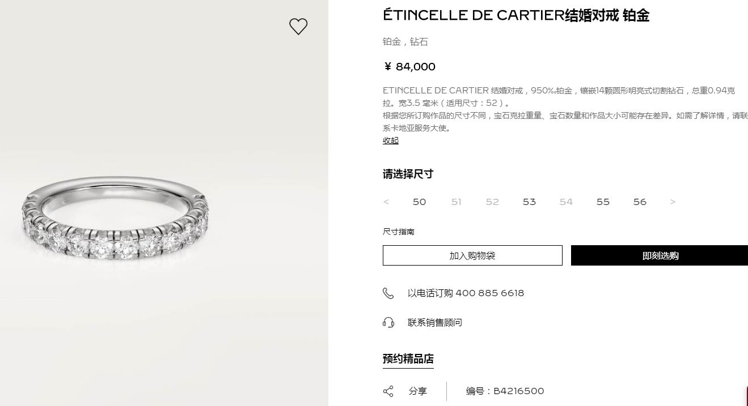Open the 尺寸指南 size guide
This screenshot has width=748, height=406.
click(x=399, y=232)
